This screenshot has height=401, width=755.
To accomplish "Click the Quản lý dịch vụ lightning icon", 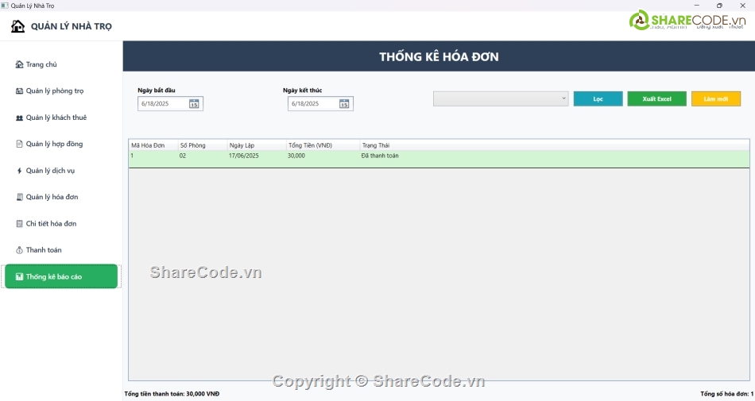I will point(19,171).
